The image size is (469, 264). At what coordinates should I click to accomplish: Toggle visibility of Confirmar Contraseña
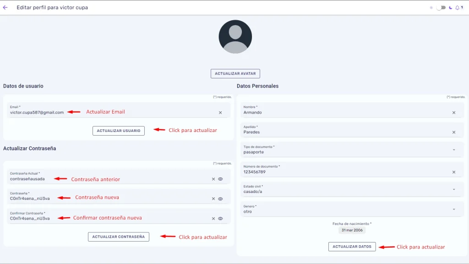[220, 219]
